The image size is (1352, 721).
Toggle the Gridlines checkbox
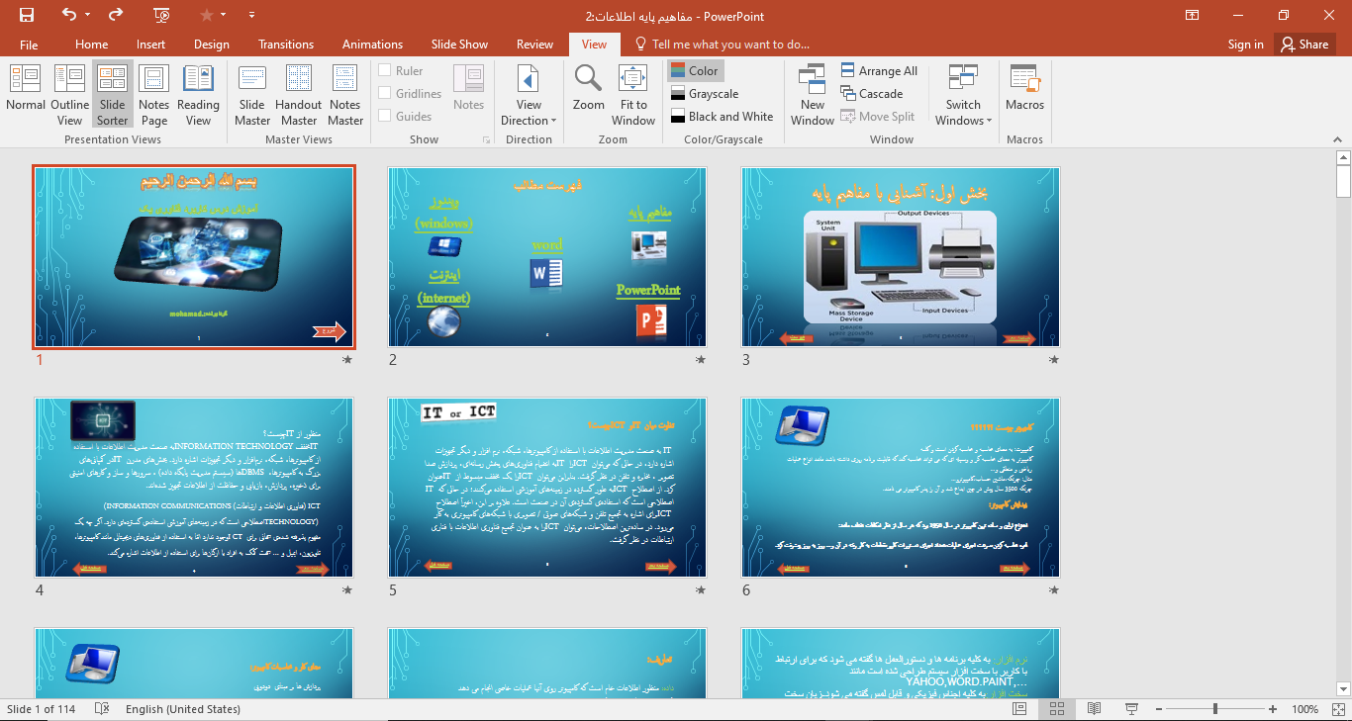tap(385, 94)
